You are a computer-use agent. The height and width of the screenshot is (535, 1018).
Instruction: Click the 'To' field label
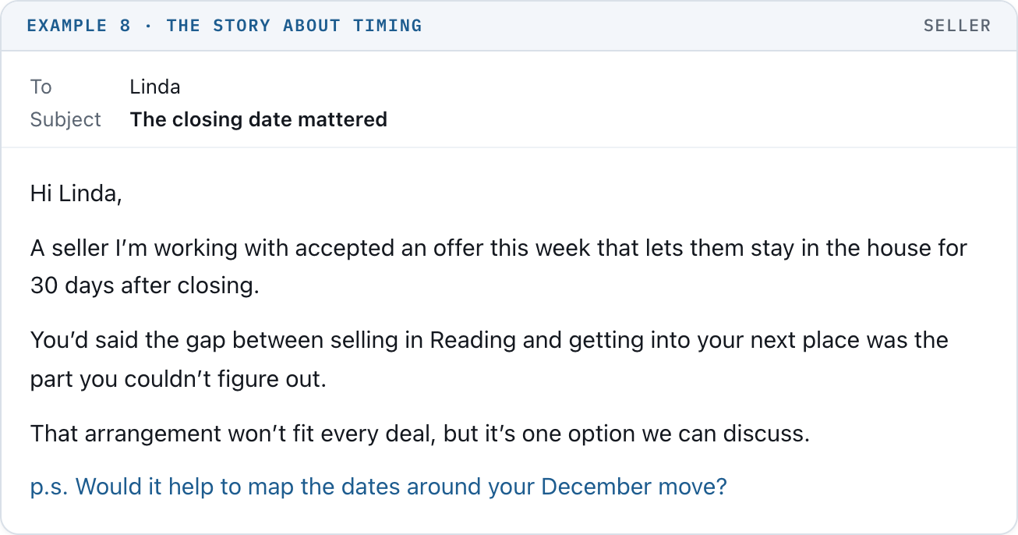tap(41, 87)
